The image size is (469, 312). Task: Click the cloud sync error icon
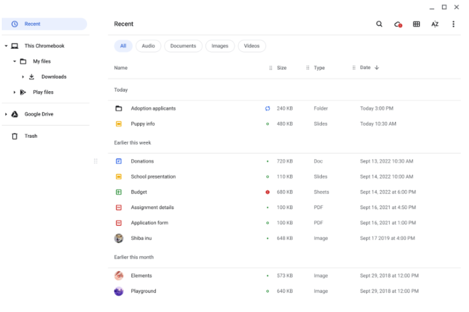point(398,24)
